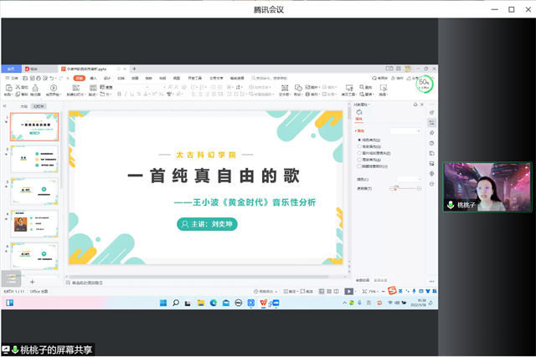Viewport: 536px width, 357px height.
Task: Switch to slide sorter view in status bar
Action: (x=329, y=292)
